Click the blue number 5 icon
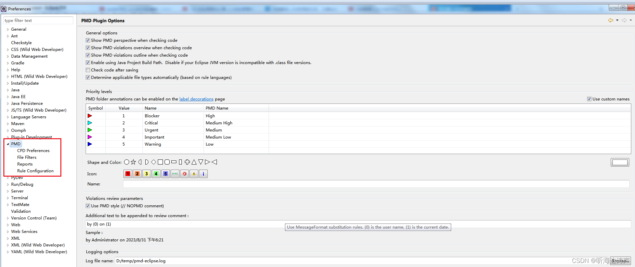This screenshot has height=267, width=635. point(166,174)
